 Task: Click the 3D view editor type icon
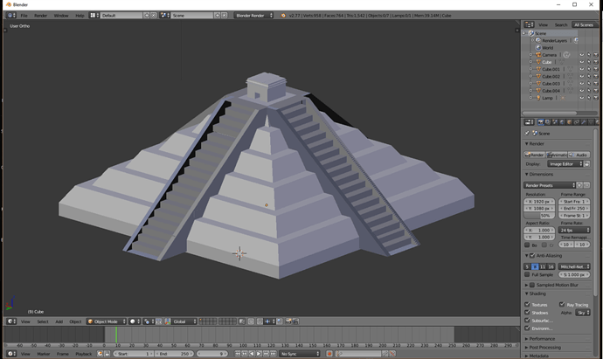[x=10, y=321]
